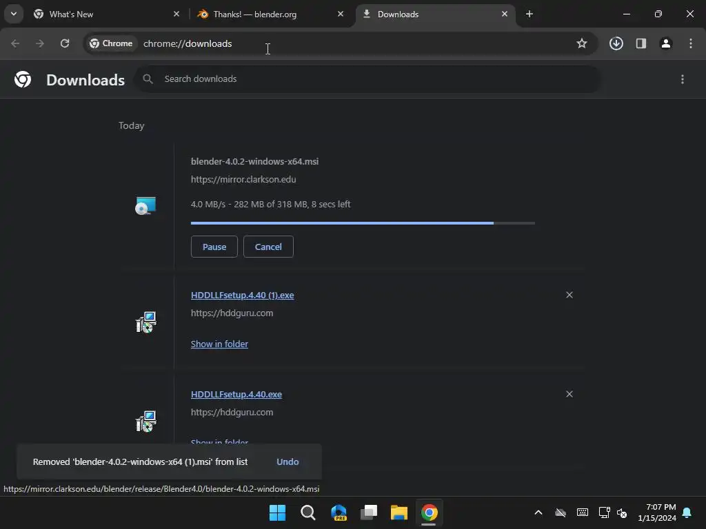The width and height of the screenshot is (706, 529).
Task: Undo removal of blender msi entry
Action: pos(288,462)
